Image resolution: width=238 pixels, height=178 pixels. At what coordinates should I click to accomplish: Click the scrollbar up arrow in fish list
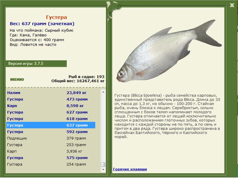pyautogui.click(x=103, y=92)
